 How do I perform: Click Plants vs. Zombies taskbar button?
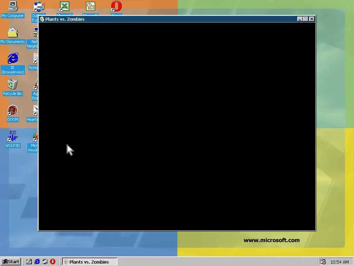pos(90,262)
